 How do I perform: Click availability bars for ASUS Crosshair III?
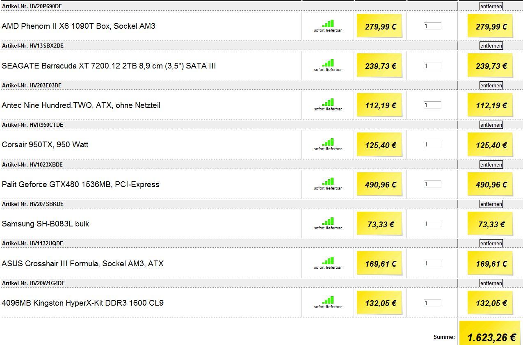coord(328,261)
